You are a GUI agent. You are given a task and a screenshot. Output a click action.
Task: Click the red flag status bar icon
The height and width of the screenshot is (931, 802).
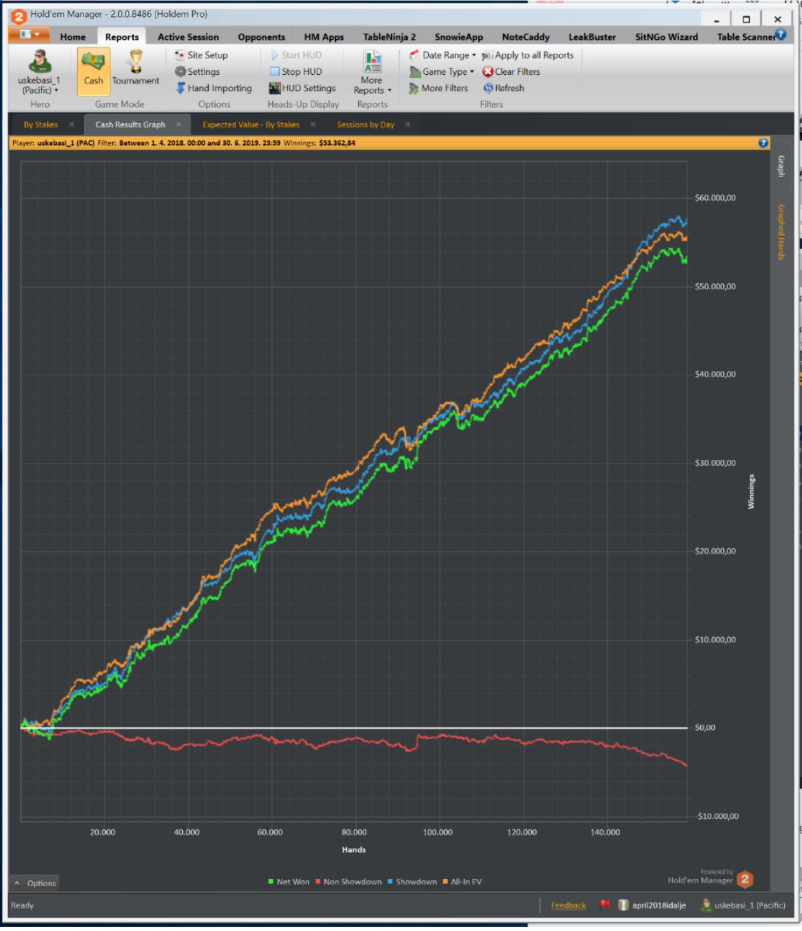(x=604, y=905)
